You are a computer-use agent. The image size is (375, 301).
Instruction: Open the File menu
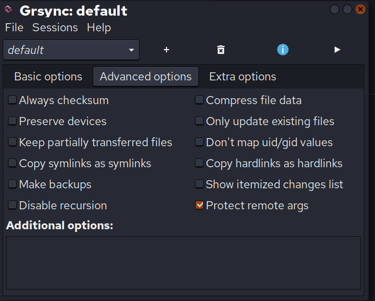click(14, 28)
